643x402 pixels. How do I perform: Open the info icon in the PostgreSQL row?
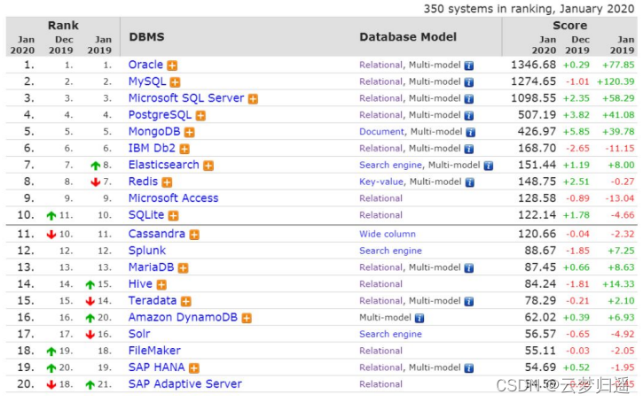click(x=469, y=116)
